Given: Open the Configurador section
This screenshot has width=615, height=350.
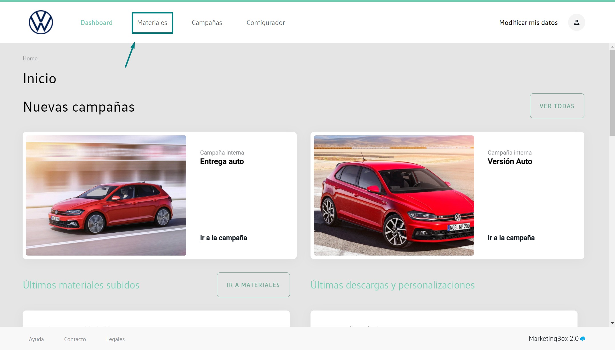Looking at the screenshot, I should point(266,23).
